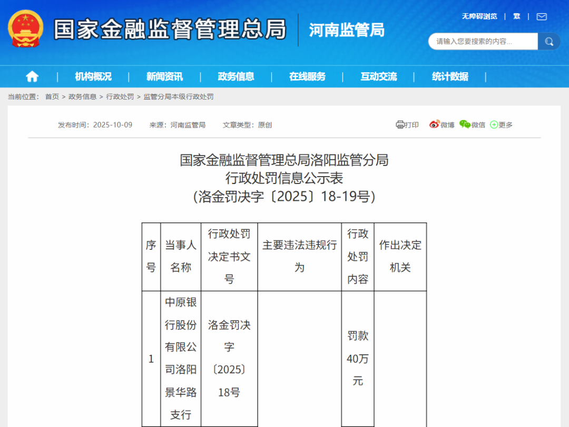Select the row number 1 cell

151,359
